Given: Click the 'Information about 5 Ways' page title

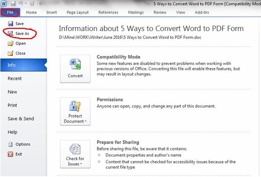Looking at the screenshot, I should click(x=151, y=29).
